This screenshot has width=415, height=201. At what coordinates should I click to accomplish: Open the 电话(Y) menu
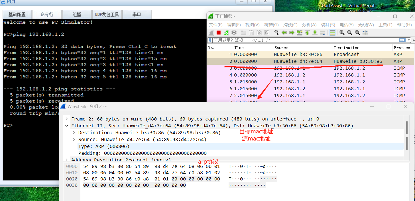[x=347, y=25]
